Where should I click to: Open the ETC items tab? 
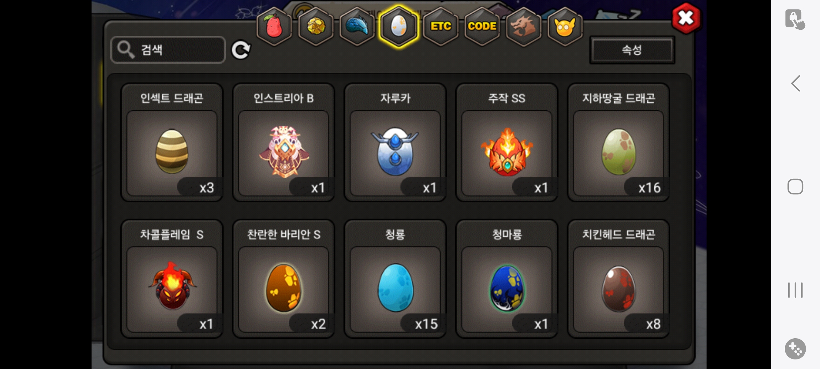441,26
